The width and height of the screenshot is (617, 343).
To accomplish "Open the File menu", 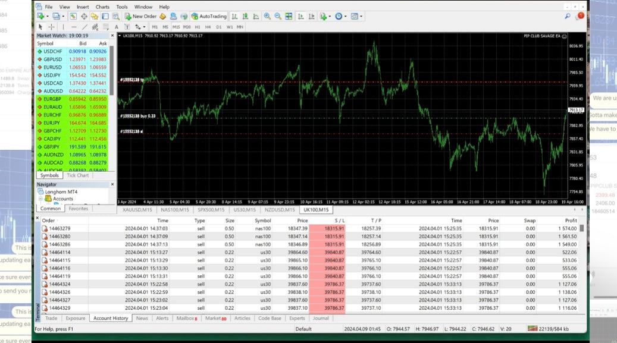I will 49,7.
